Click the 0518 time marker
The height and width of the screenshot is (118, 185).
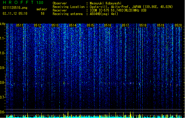pos(143,25)
